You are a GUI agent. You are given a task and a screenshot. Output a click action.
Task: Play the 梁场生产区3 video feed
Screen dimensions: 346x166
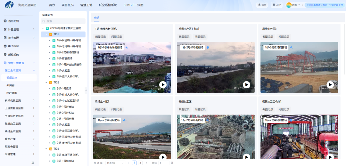click(x=330, y=85)
